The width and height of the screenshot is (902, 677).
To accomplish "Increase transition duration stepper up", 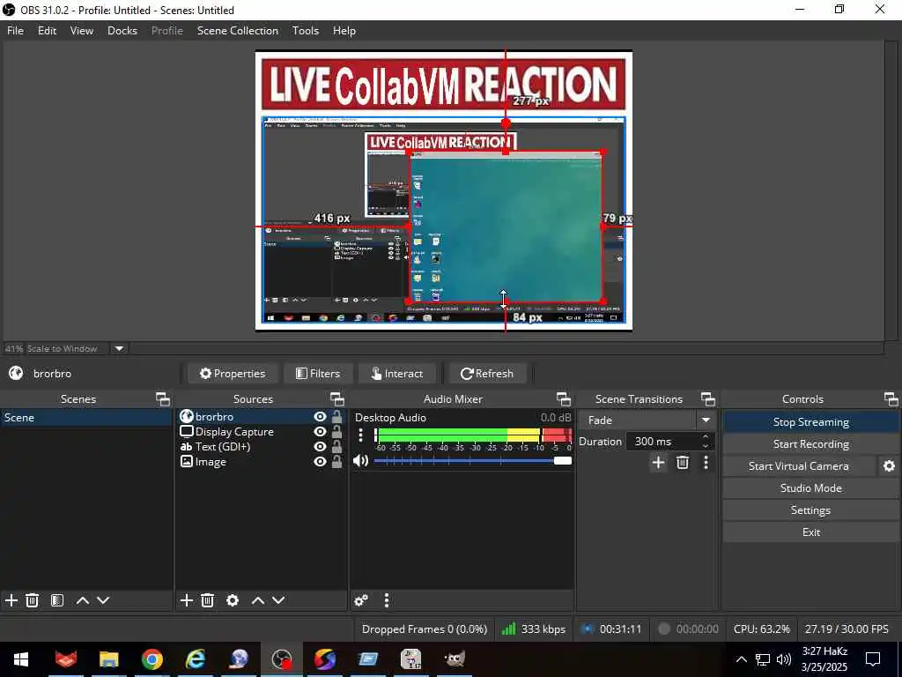I will point(706,437).
